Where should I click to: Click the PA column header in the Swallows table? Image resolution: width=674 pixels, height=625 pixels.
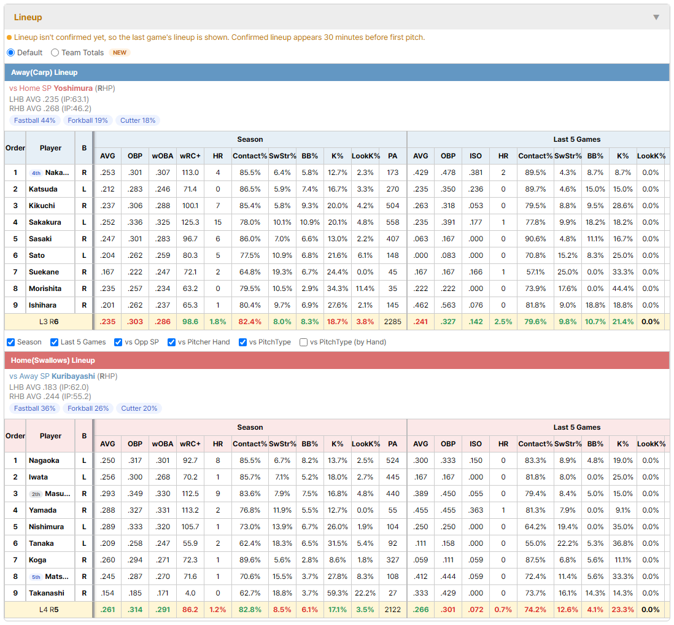392,444
